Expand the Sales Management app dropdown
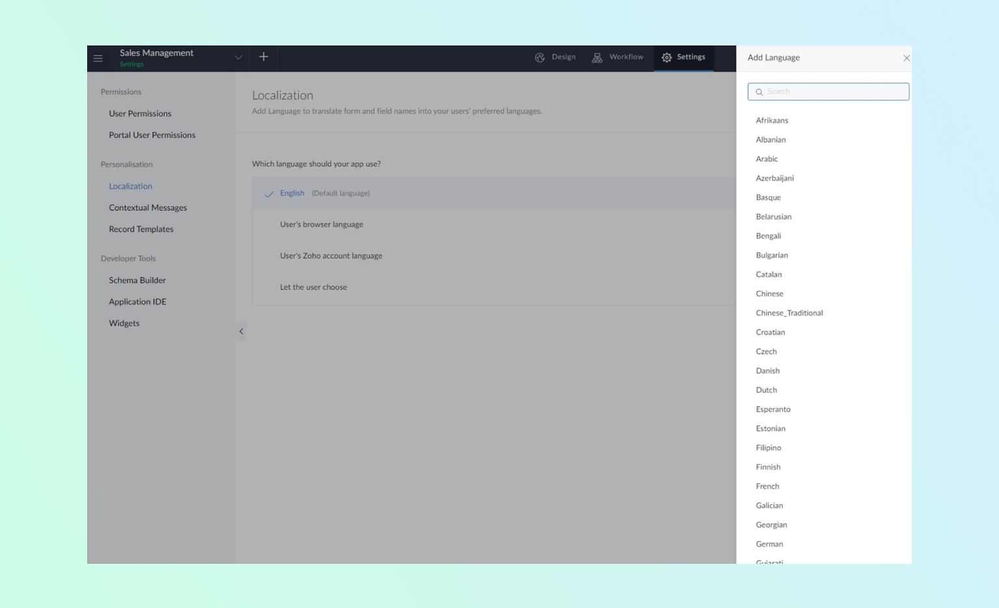 tap(239, 57)
